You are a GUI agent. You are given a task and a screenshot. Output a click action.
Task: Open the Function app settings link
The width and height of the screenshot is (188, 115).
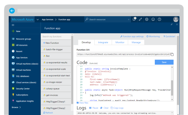pos(132,36)
